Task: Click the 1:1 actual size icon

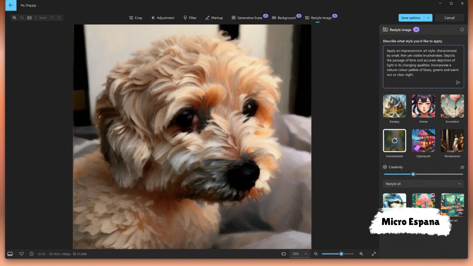Action: [30, 18]
